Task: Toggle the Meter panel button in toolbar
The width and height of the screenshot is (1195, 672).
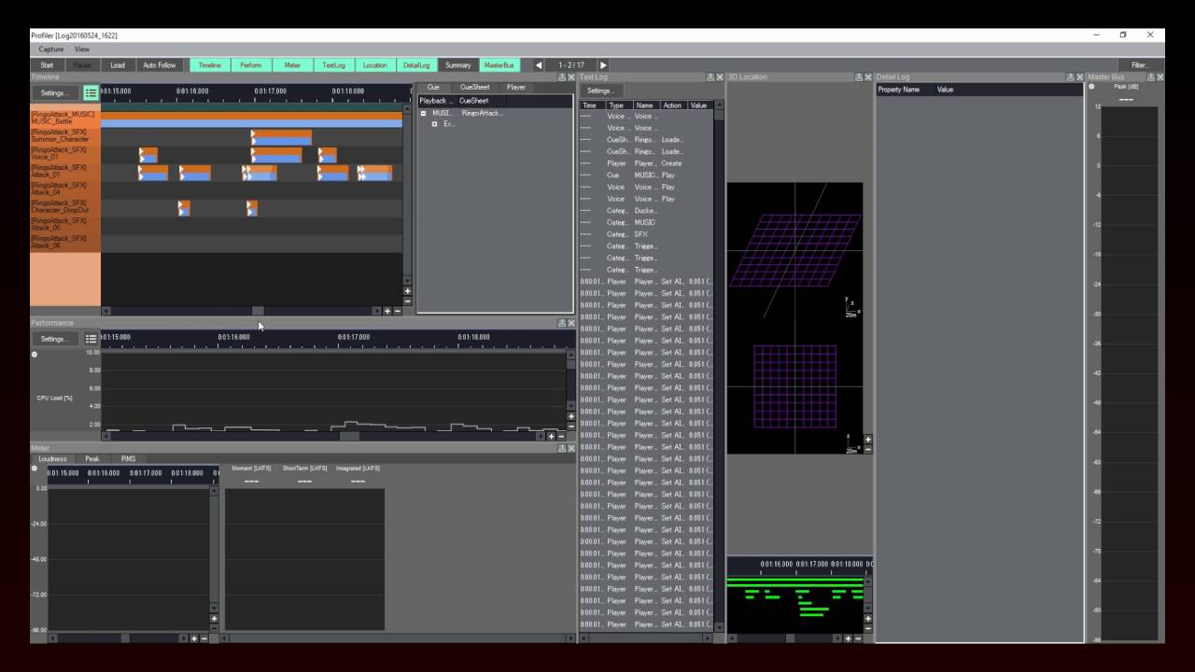Action: pyautogui.click(x=292, y=65)
